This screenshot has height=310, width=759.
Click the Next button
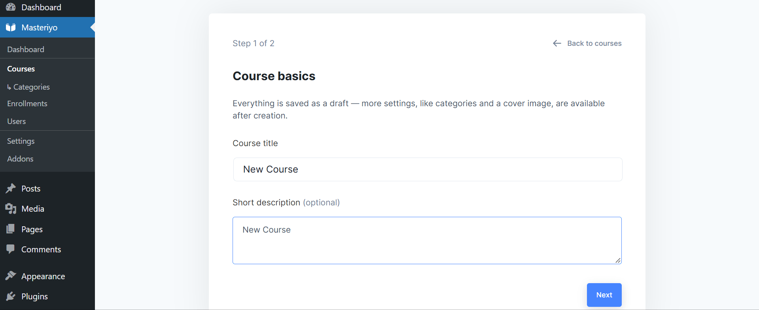604,295
